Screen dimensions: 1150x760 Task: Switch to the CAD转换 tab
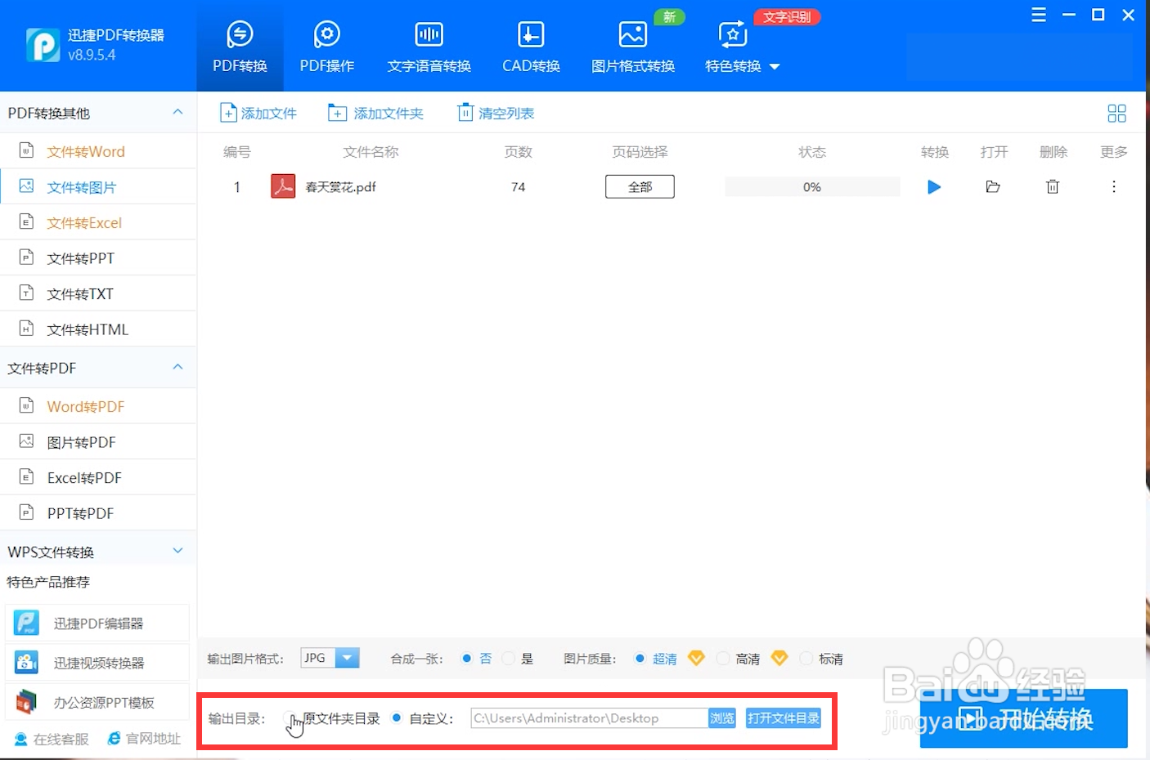530,45
